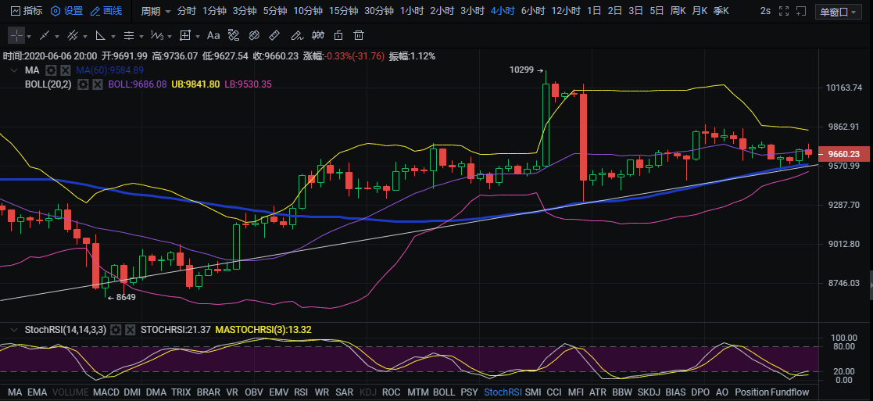
Task: Click the trash icon to delete drawings
Action: pyautogui.click(x=359, y=36)
